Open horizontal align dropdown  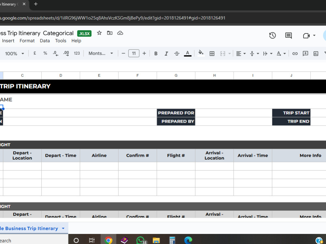pos(241,54)
